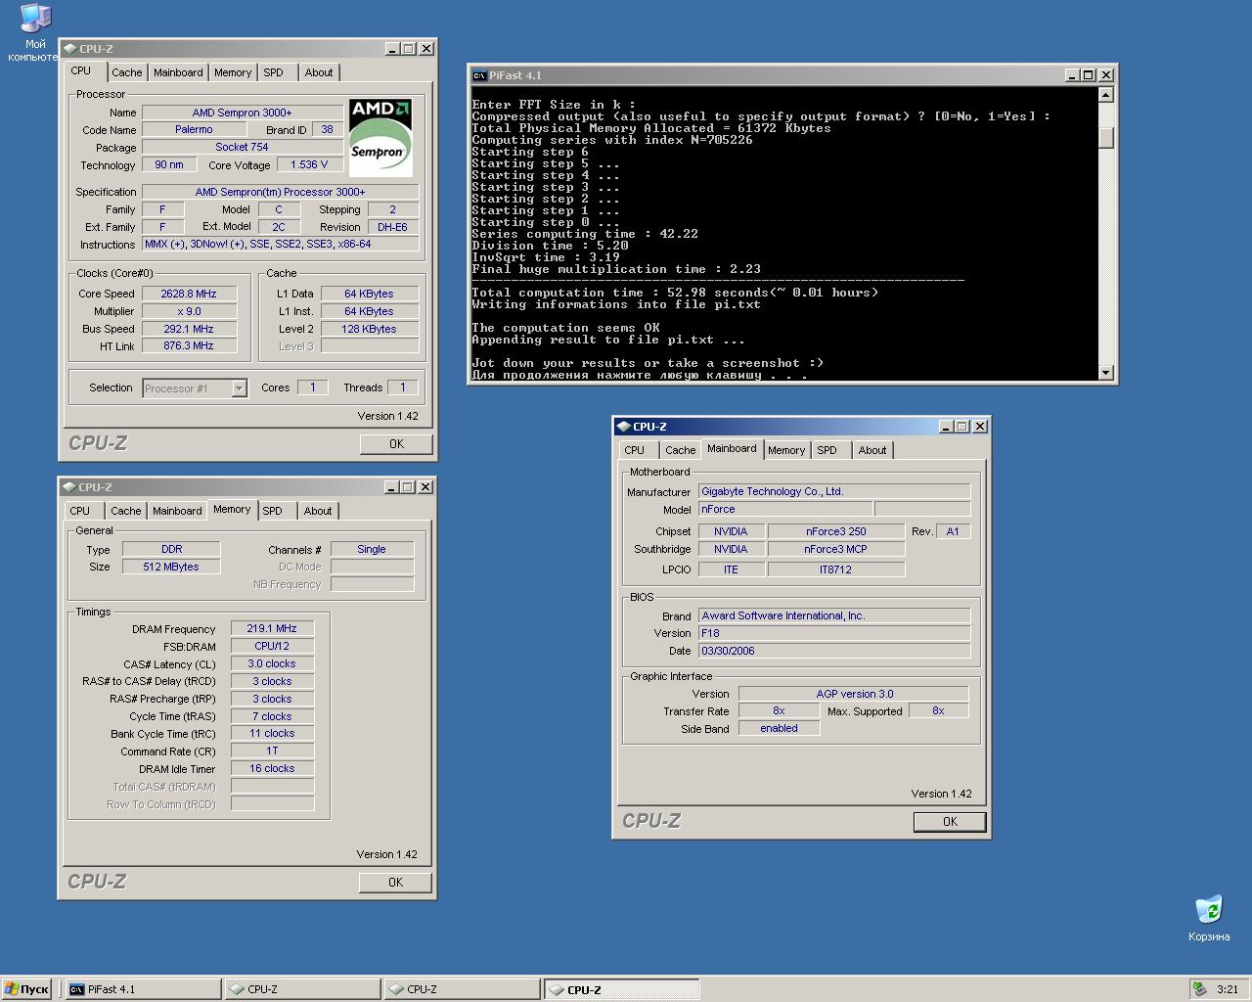Open the Mainboard tab in the top CPU window
The image size is (1252, 1002).
(x=178, y=72)
